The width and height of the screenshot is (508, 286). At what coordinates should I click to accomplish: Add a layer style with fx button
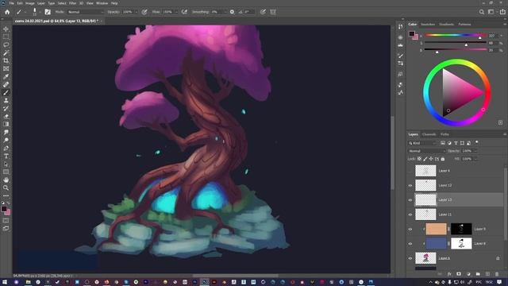point(449,274)
